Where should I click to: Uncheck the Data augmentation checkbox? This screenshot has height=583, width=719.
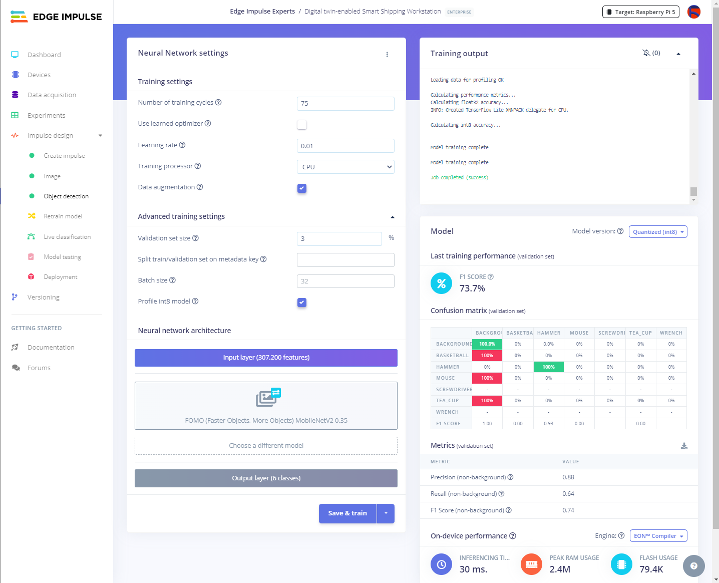click(302, 188)
